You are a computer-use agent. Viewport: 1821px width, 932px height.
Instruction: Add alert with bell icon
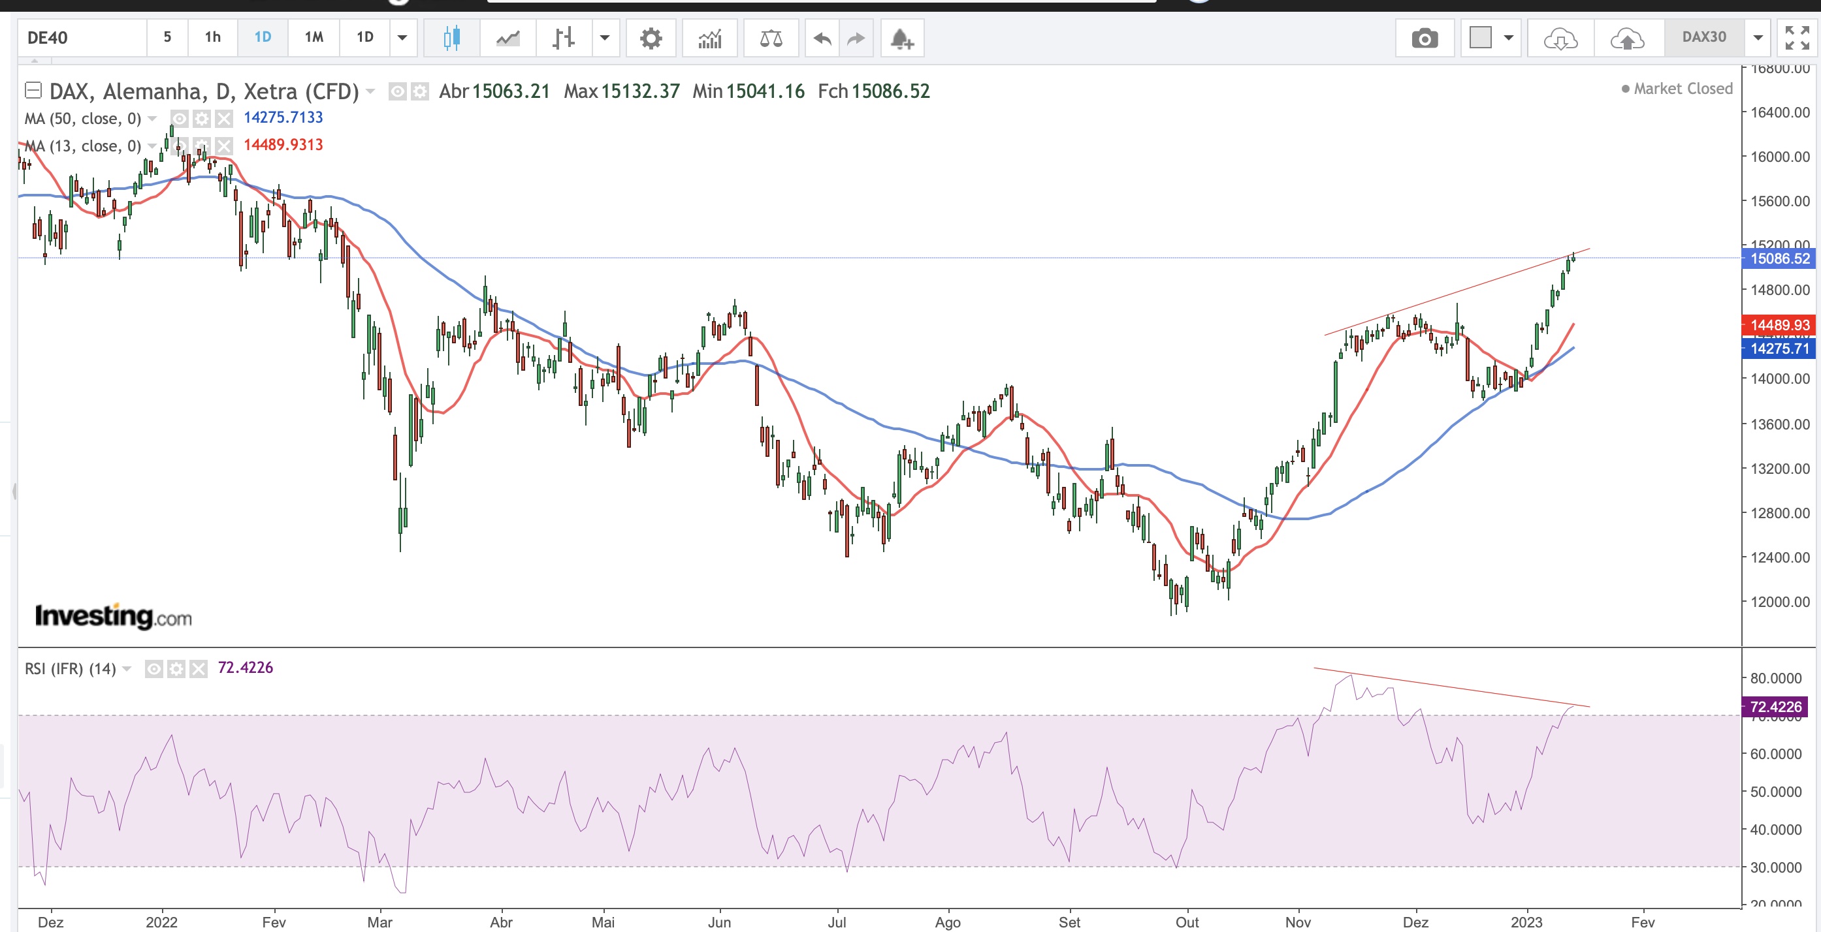click(x=901, y=38)
